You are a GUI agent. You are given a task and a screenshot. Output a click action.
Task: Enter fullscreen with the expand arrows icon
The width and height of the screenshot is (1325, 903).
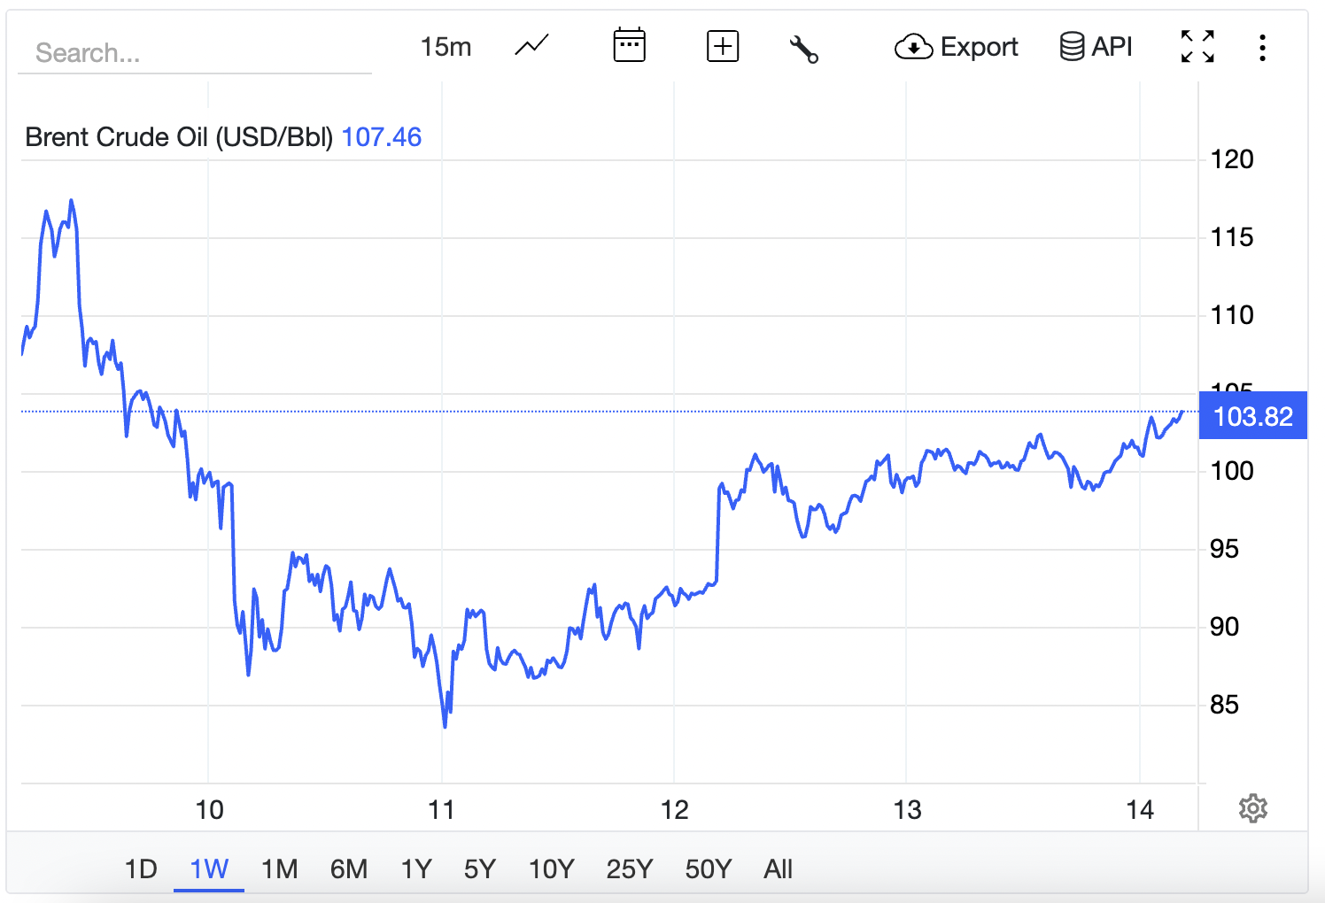(x=1197, y=46)
